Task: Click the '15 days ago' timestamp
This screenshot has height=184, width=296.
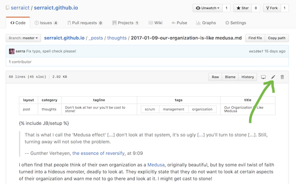Action: pyautogui.click(x=275, y=51)
